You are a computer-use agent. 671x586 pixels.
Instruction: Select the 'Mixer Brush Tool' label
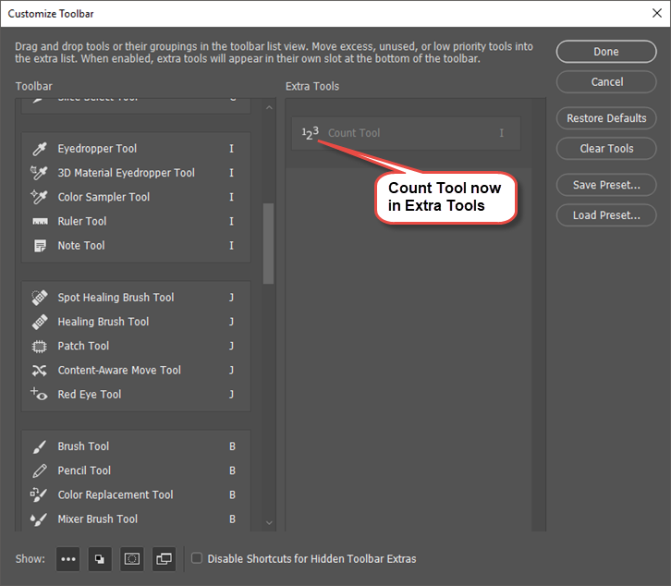98,519
